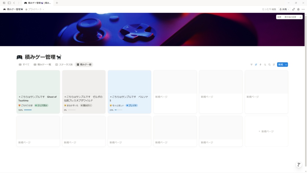Viewport: 307px width, 173px height.
Task: Click the gray cover of ゼルダ card
Action: [x=84, y=82]
